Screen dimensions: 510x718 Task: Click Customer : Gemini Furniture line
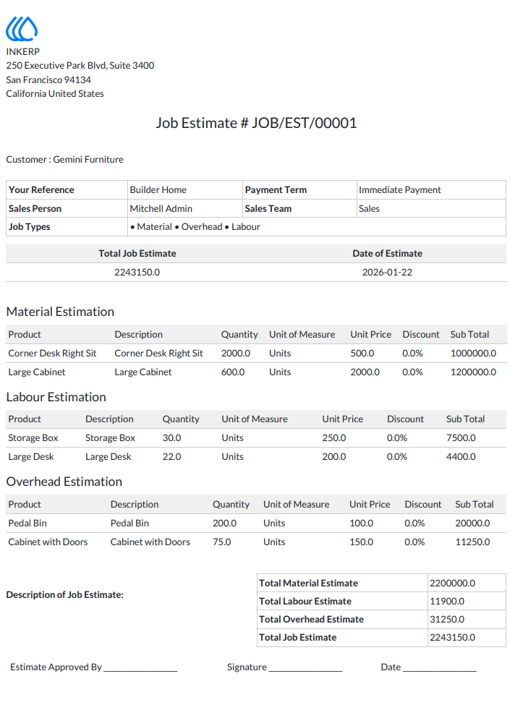[x=64, y=159]
